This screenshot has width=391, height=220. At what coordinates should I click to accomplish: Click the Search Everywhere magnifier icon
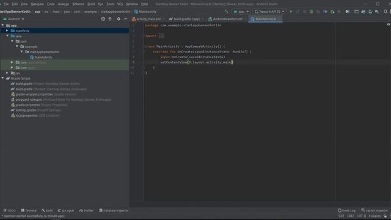pyautogui.click(x=386, y=12)
